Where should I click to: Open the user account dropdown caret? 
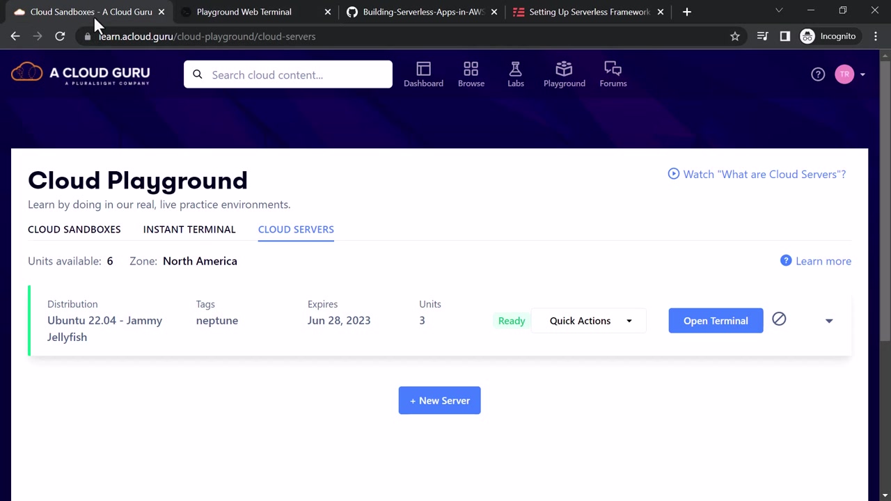862,74
